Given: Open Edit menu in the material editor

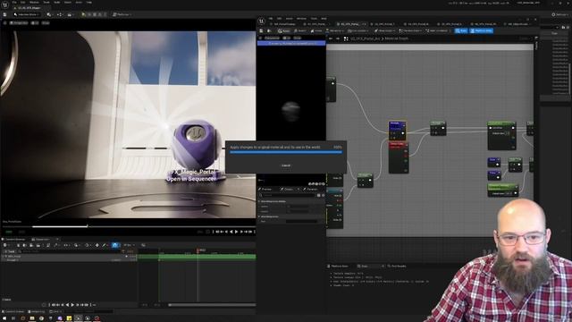Looking at the screenshot, I should pos(279,18).
